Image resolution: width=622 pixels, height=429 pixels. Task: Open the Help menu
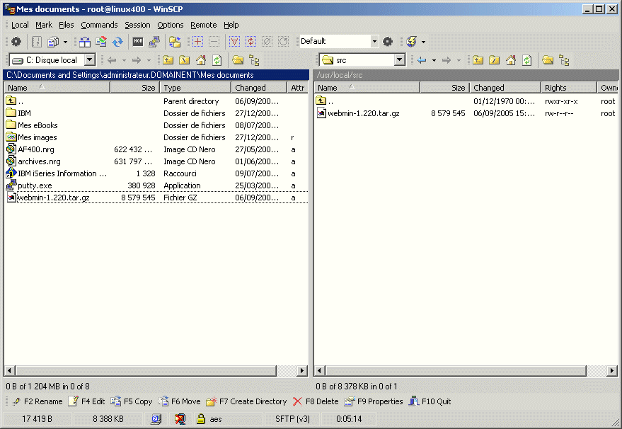coord(231,25)
